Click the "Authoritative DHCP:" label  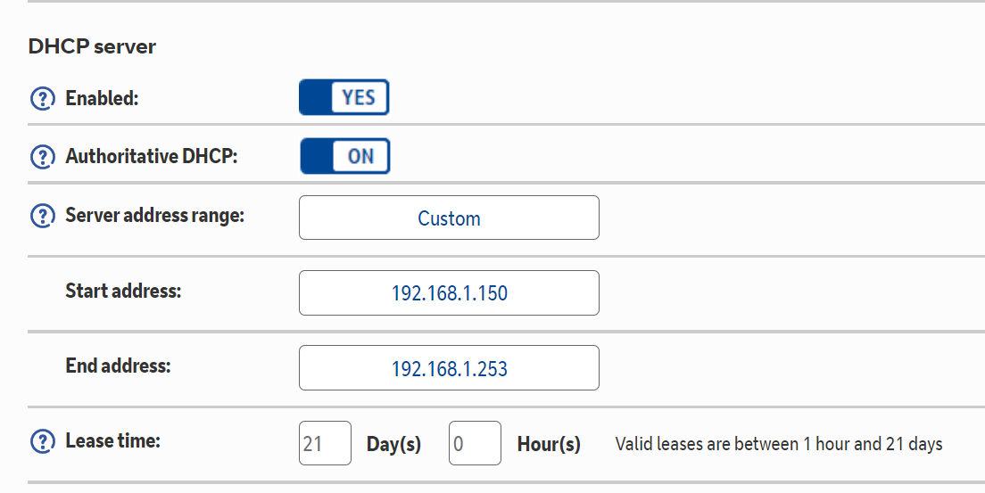tap(152, 157)
